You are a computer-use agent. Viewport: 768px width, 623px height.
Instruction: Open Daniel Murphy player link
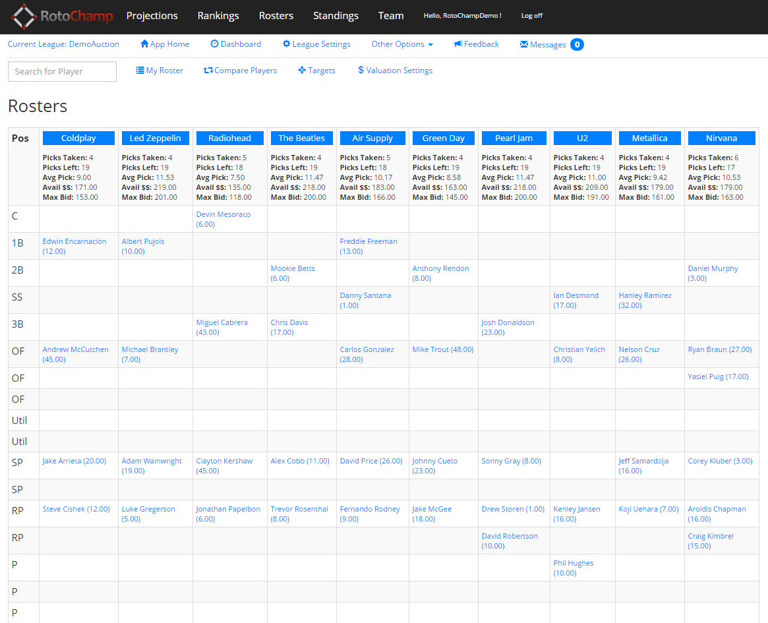point(713,273)
